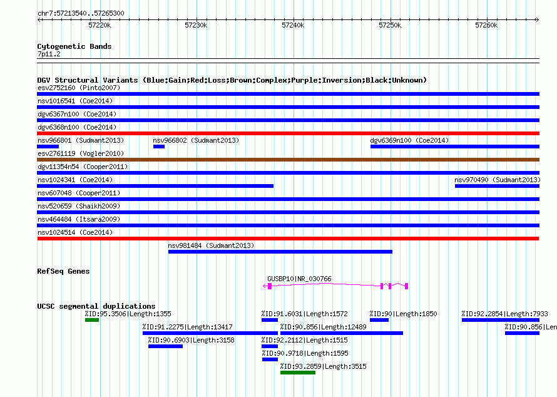Click the right-end arrow of the coordinate ruler
This screenshot has width=557, height=397.
tap(538, 19)
